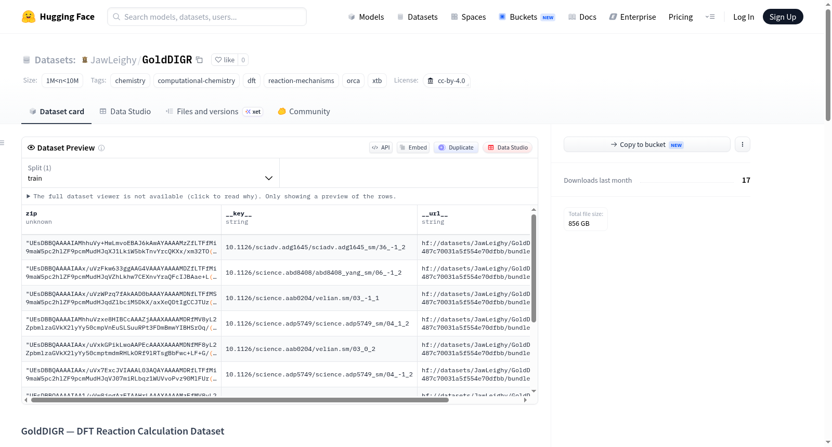Select the computational-chemistry tag
832x447 pixels.
click(x=197, y=80)
